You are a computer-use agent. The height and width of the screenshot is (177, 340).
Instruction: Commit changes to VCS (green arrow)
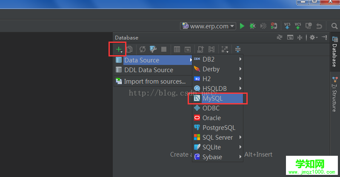(x=298, y=26)
